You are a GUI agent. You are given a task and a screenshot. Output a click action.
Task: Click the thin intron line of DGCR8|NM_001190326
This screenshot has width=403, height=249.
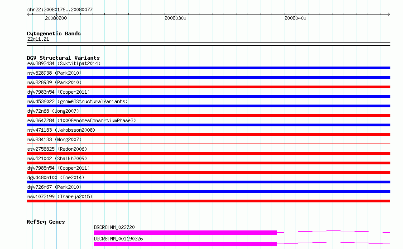334,242
